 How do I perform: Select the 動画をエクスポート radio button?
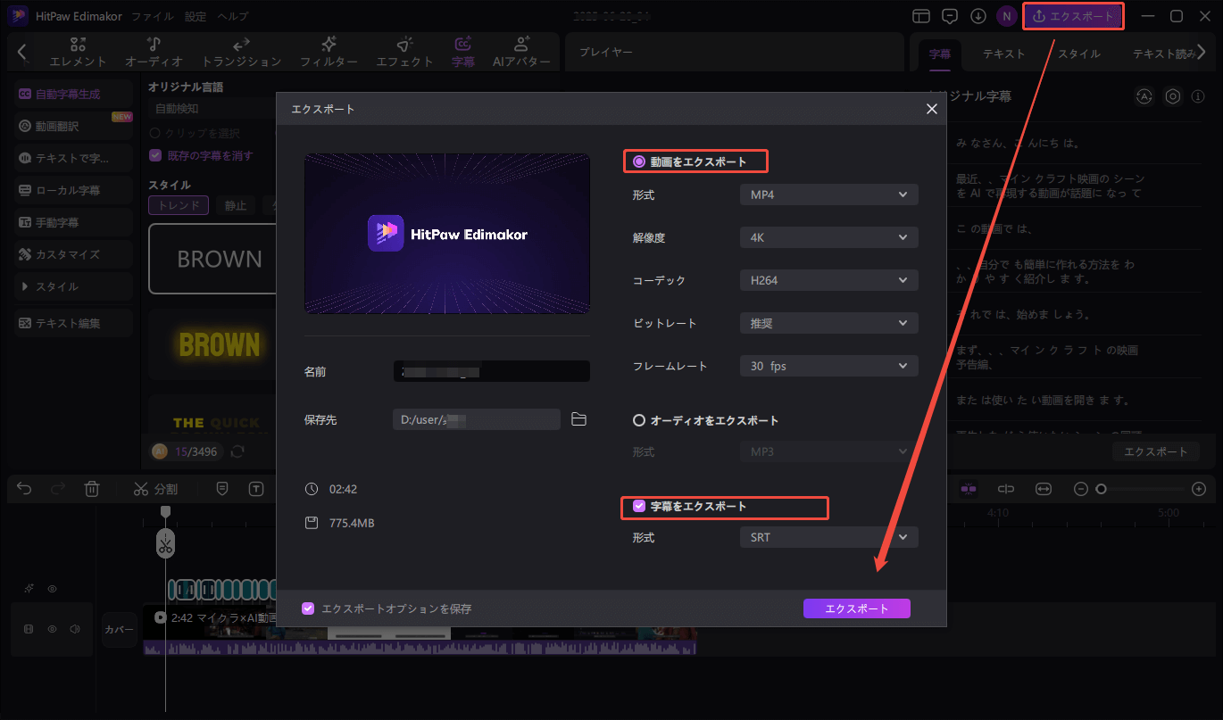pyautogui.click(x=639, y=161)
